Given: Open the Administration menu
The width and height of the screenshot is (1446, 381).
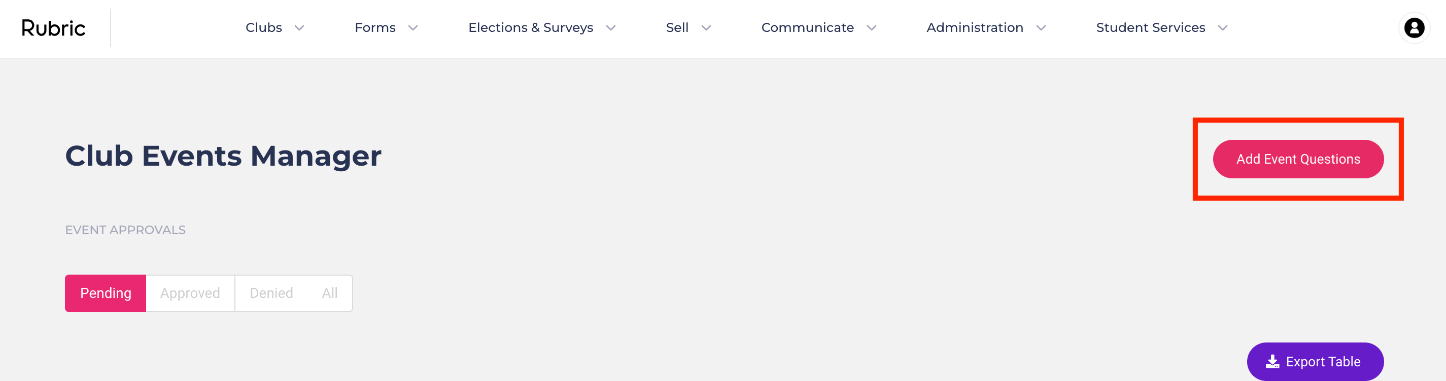Looking at the screenshot, I should (x=975, y=27).
